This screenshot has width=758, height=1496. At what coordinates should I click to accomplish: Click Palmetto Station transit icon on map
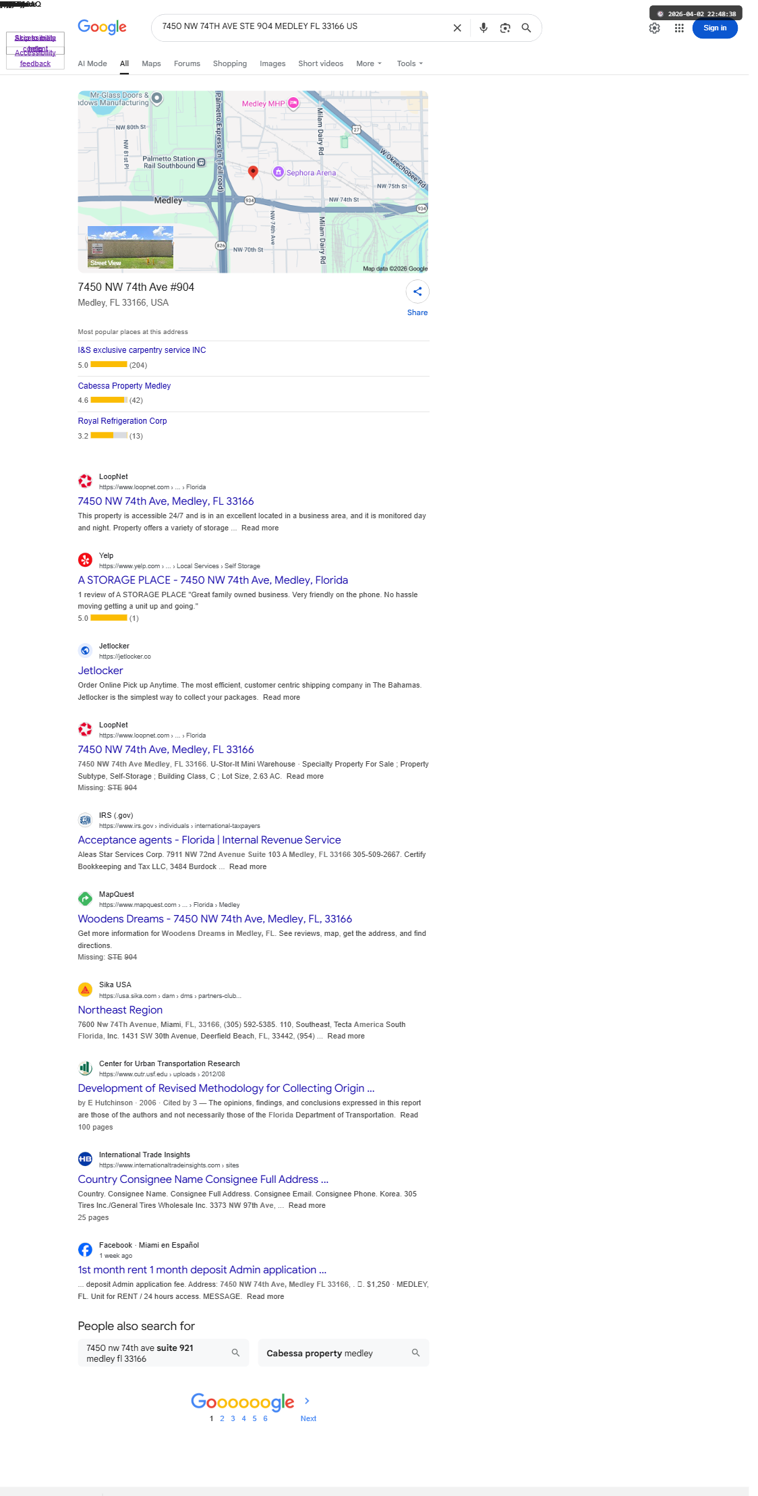(x=201, y=163)
